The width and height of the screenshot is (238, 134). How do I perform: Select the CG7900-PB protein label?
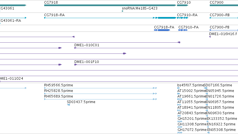tap(220, 27)
